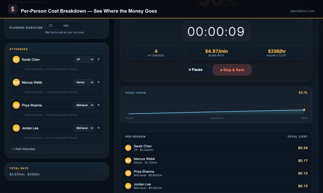Screen dimensions: 323x193
Task: Click the $4.97/min burn rate card
Action: (x=216, y=53)
